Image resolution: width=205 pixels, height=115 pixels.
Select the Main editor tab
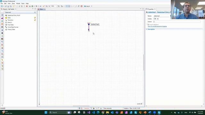(41, 9)
